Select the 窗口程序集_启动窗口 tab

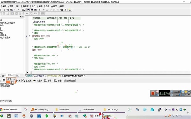point(74,76)
